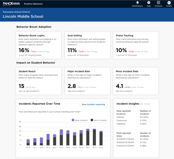This screenshot has width=174, height=159.
Task: Open the Goal Setting card
Action: coord(88,45)
